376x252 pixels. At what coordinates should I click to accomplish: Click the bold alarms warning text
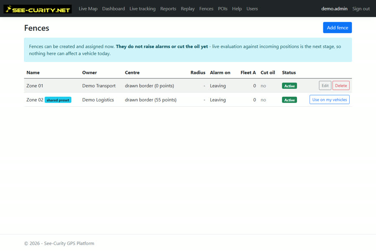click(162, 46)
